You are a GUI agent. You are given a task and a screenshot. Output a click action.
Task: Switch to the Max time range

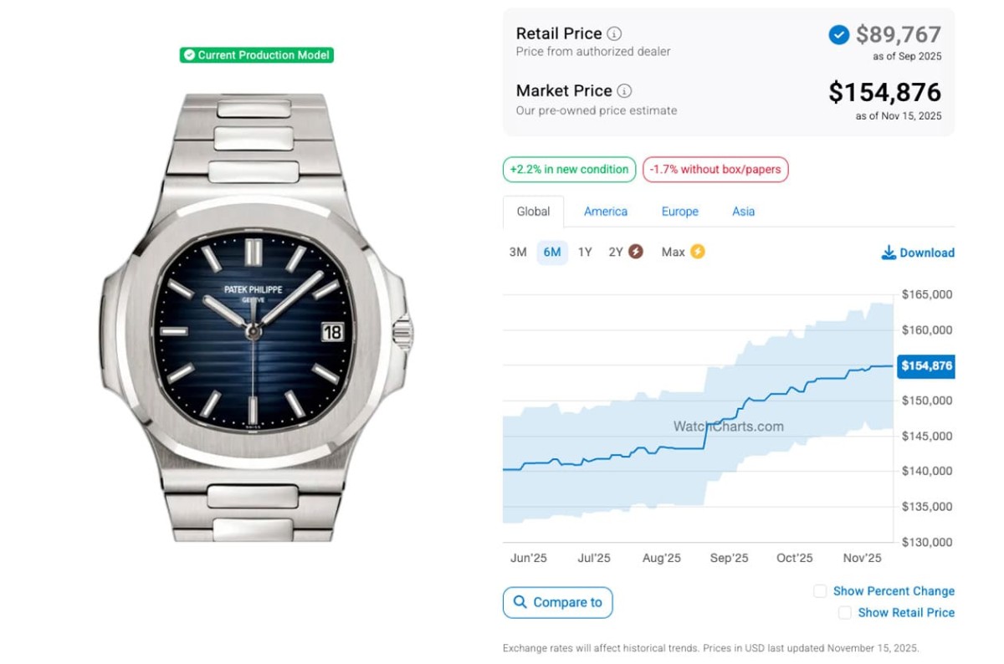[673, 252]
